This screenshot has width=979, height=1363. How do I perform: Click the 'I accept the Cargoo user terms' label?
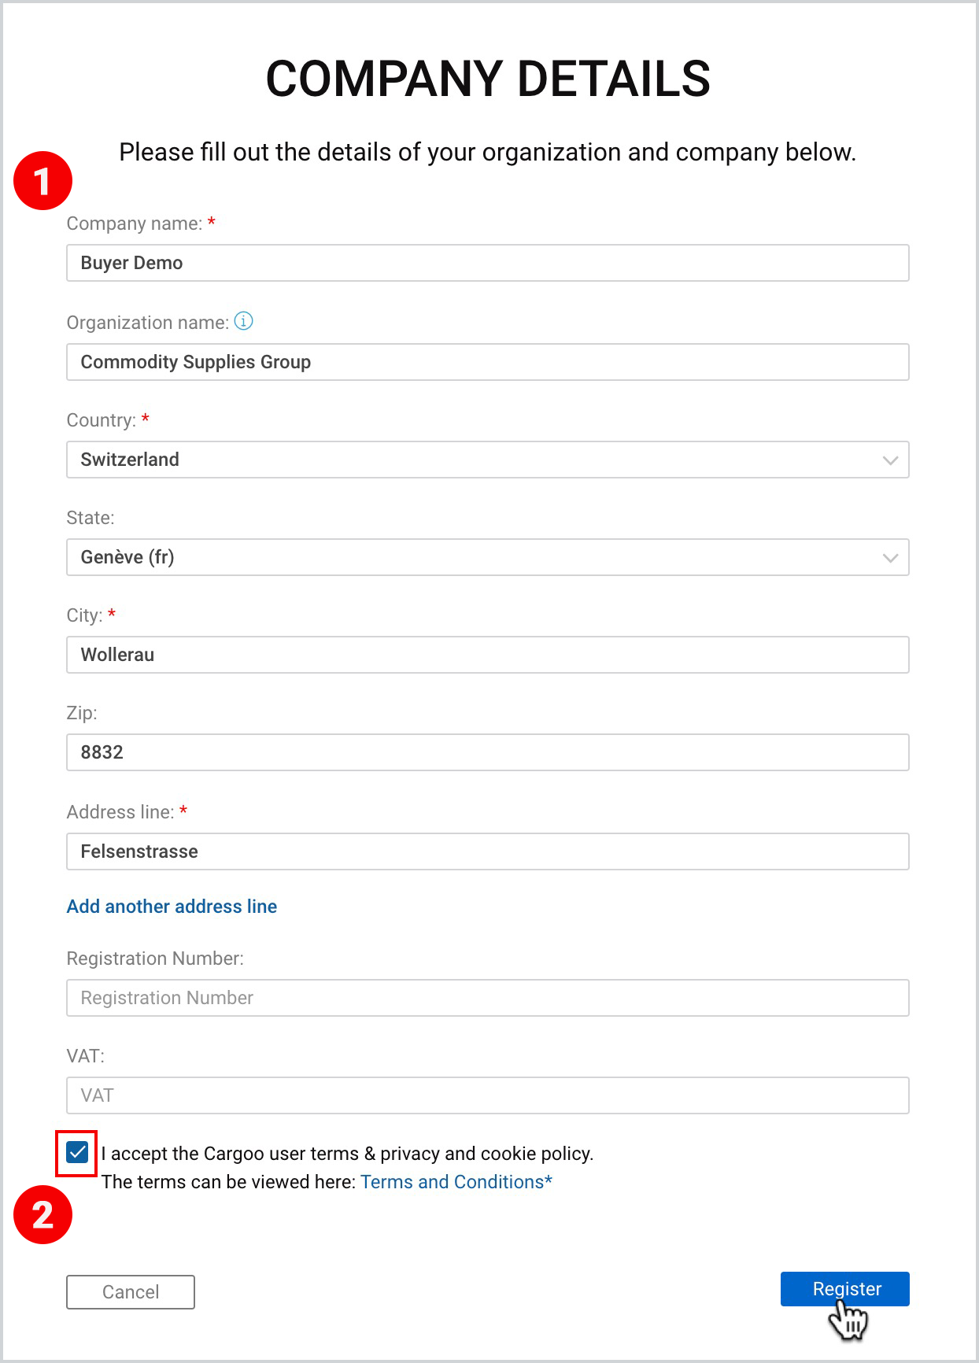click(x=347, y=1154)
